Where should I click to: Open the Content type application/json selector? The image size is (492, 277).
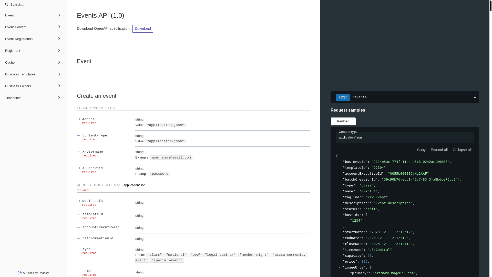[405, 137]
